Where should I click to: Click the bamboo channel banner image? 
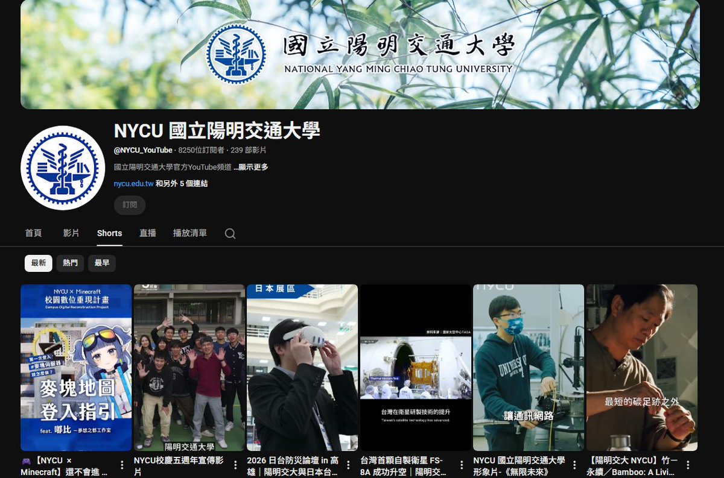pos(360,54)
